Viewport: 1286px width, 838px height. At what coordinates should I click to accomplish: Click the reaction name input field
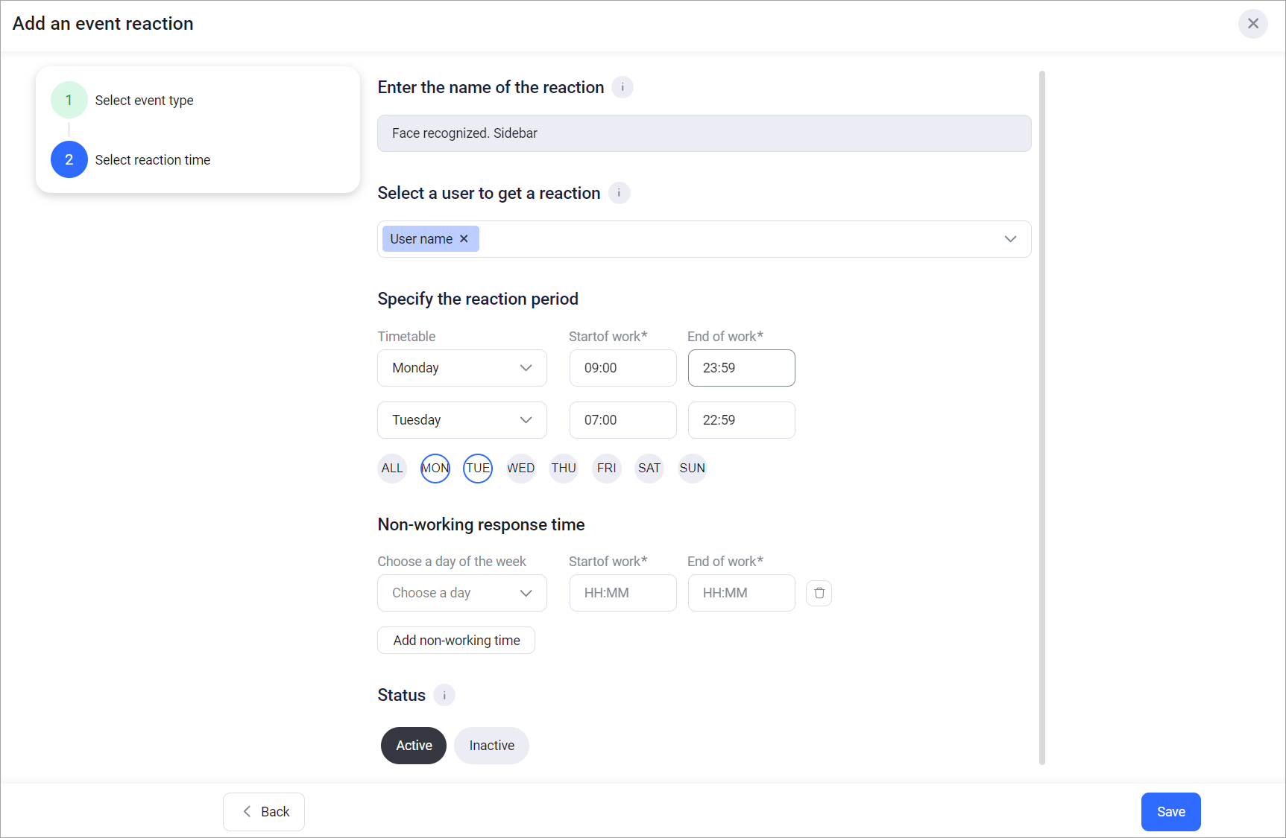coord(704,133)
